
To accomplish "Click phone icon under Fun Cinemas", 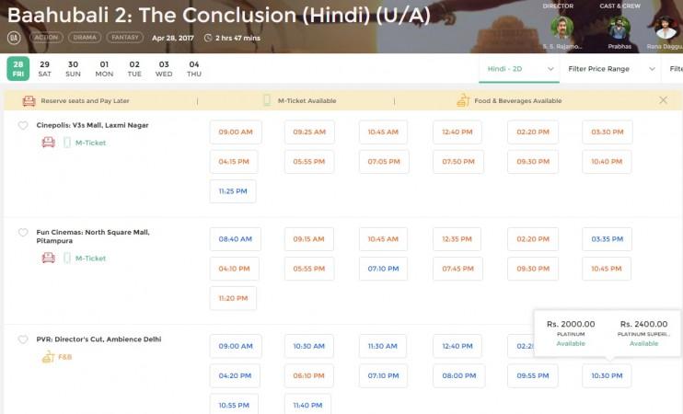I will pyautogui.click(x=67, y=259).
